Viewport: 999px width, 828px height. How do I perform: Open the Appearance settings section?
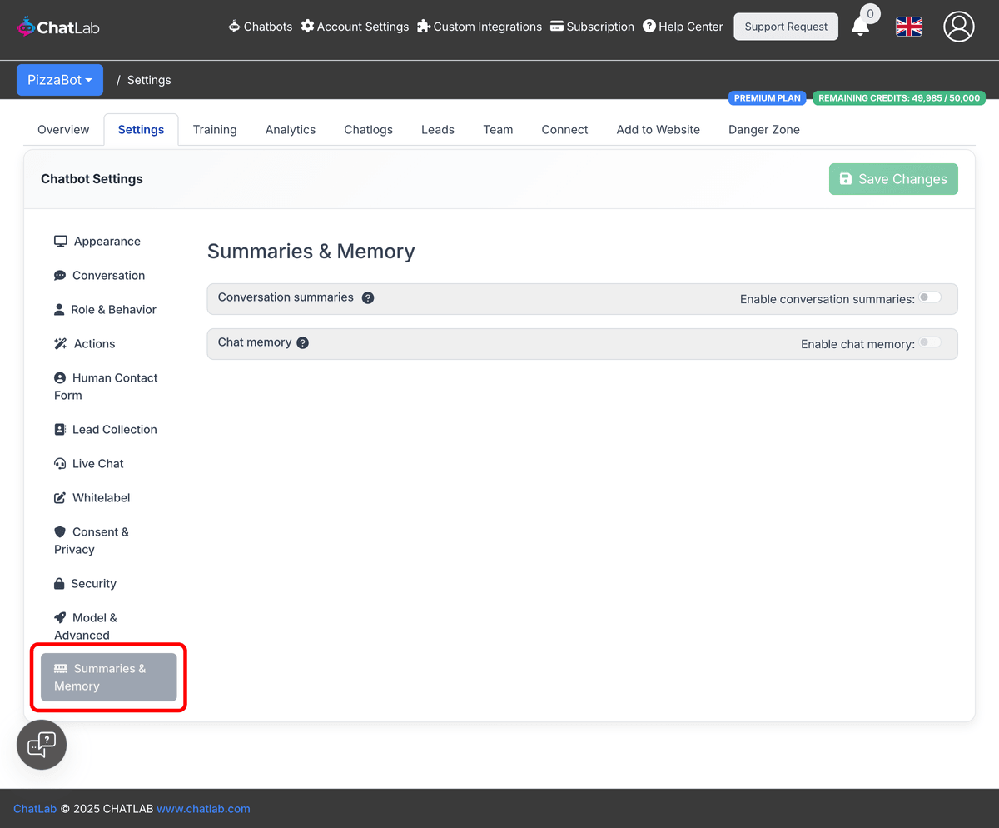tap(106, 241)
